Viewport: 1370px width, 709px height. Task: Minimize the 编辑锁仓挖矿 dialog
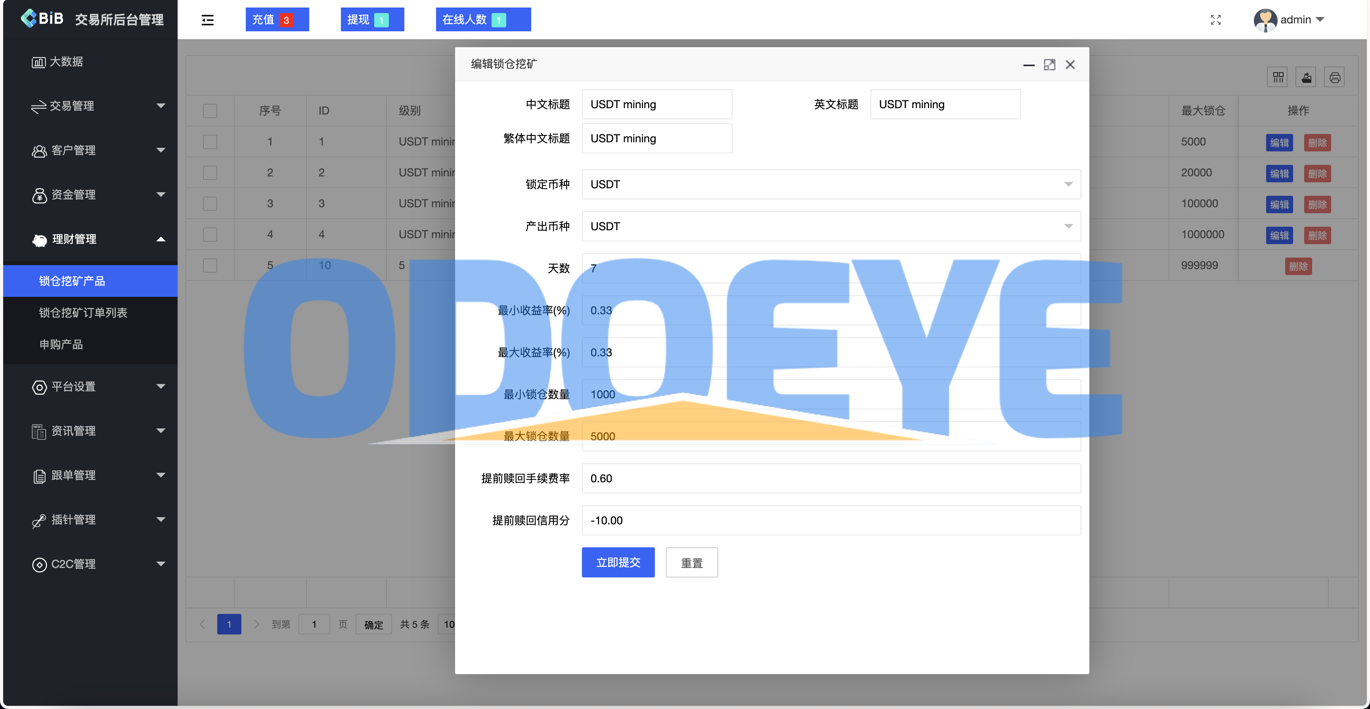tap(1029, 65)
